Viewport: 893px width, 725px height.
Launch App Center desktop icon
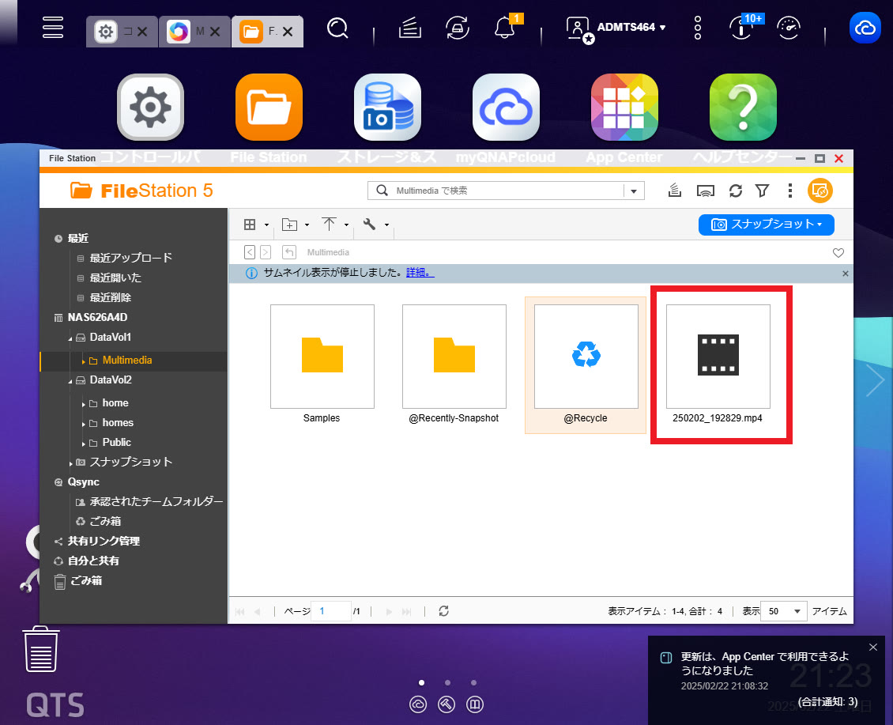click(624, 108)
